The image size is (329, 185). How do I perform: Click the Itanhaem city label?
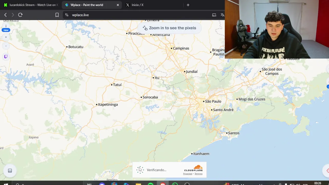click(x=201, y=154)
